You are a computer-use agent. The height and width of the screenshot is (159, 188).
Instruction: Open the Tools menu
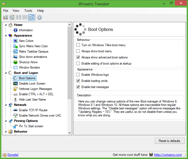pyautogui.click(x=28, y=11)
